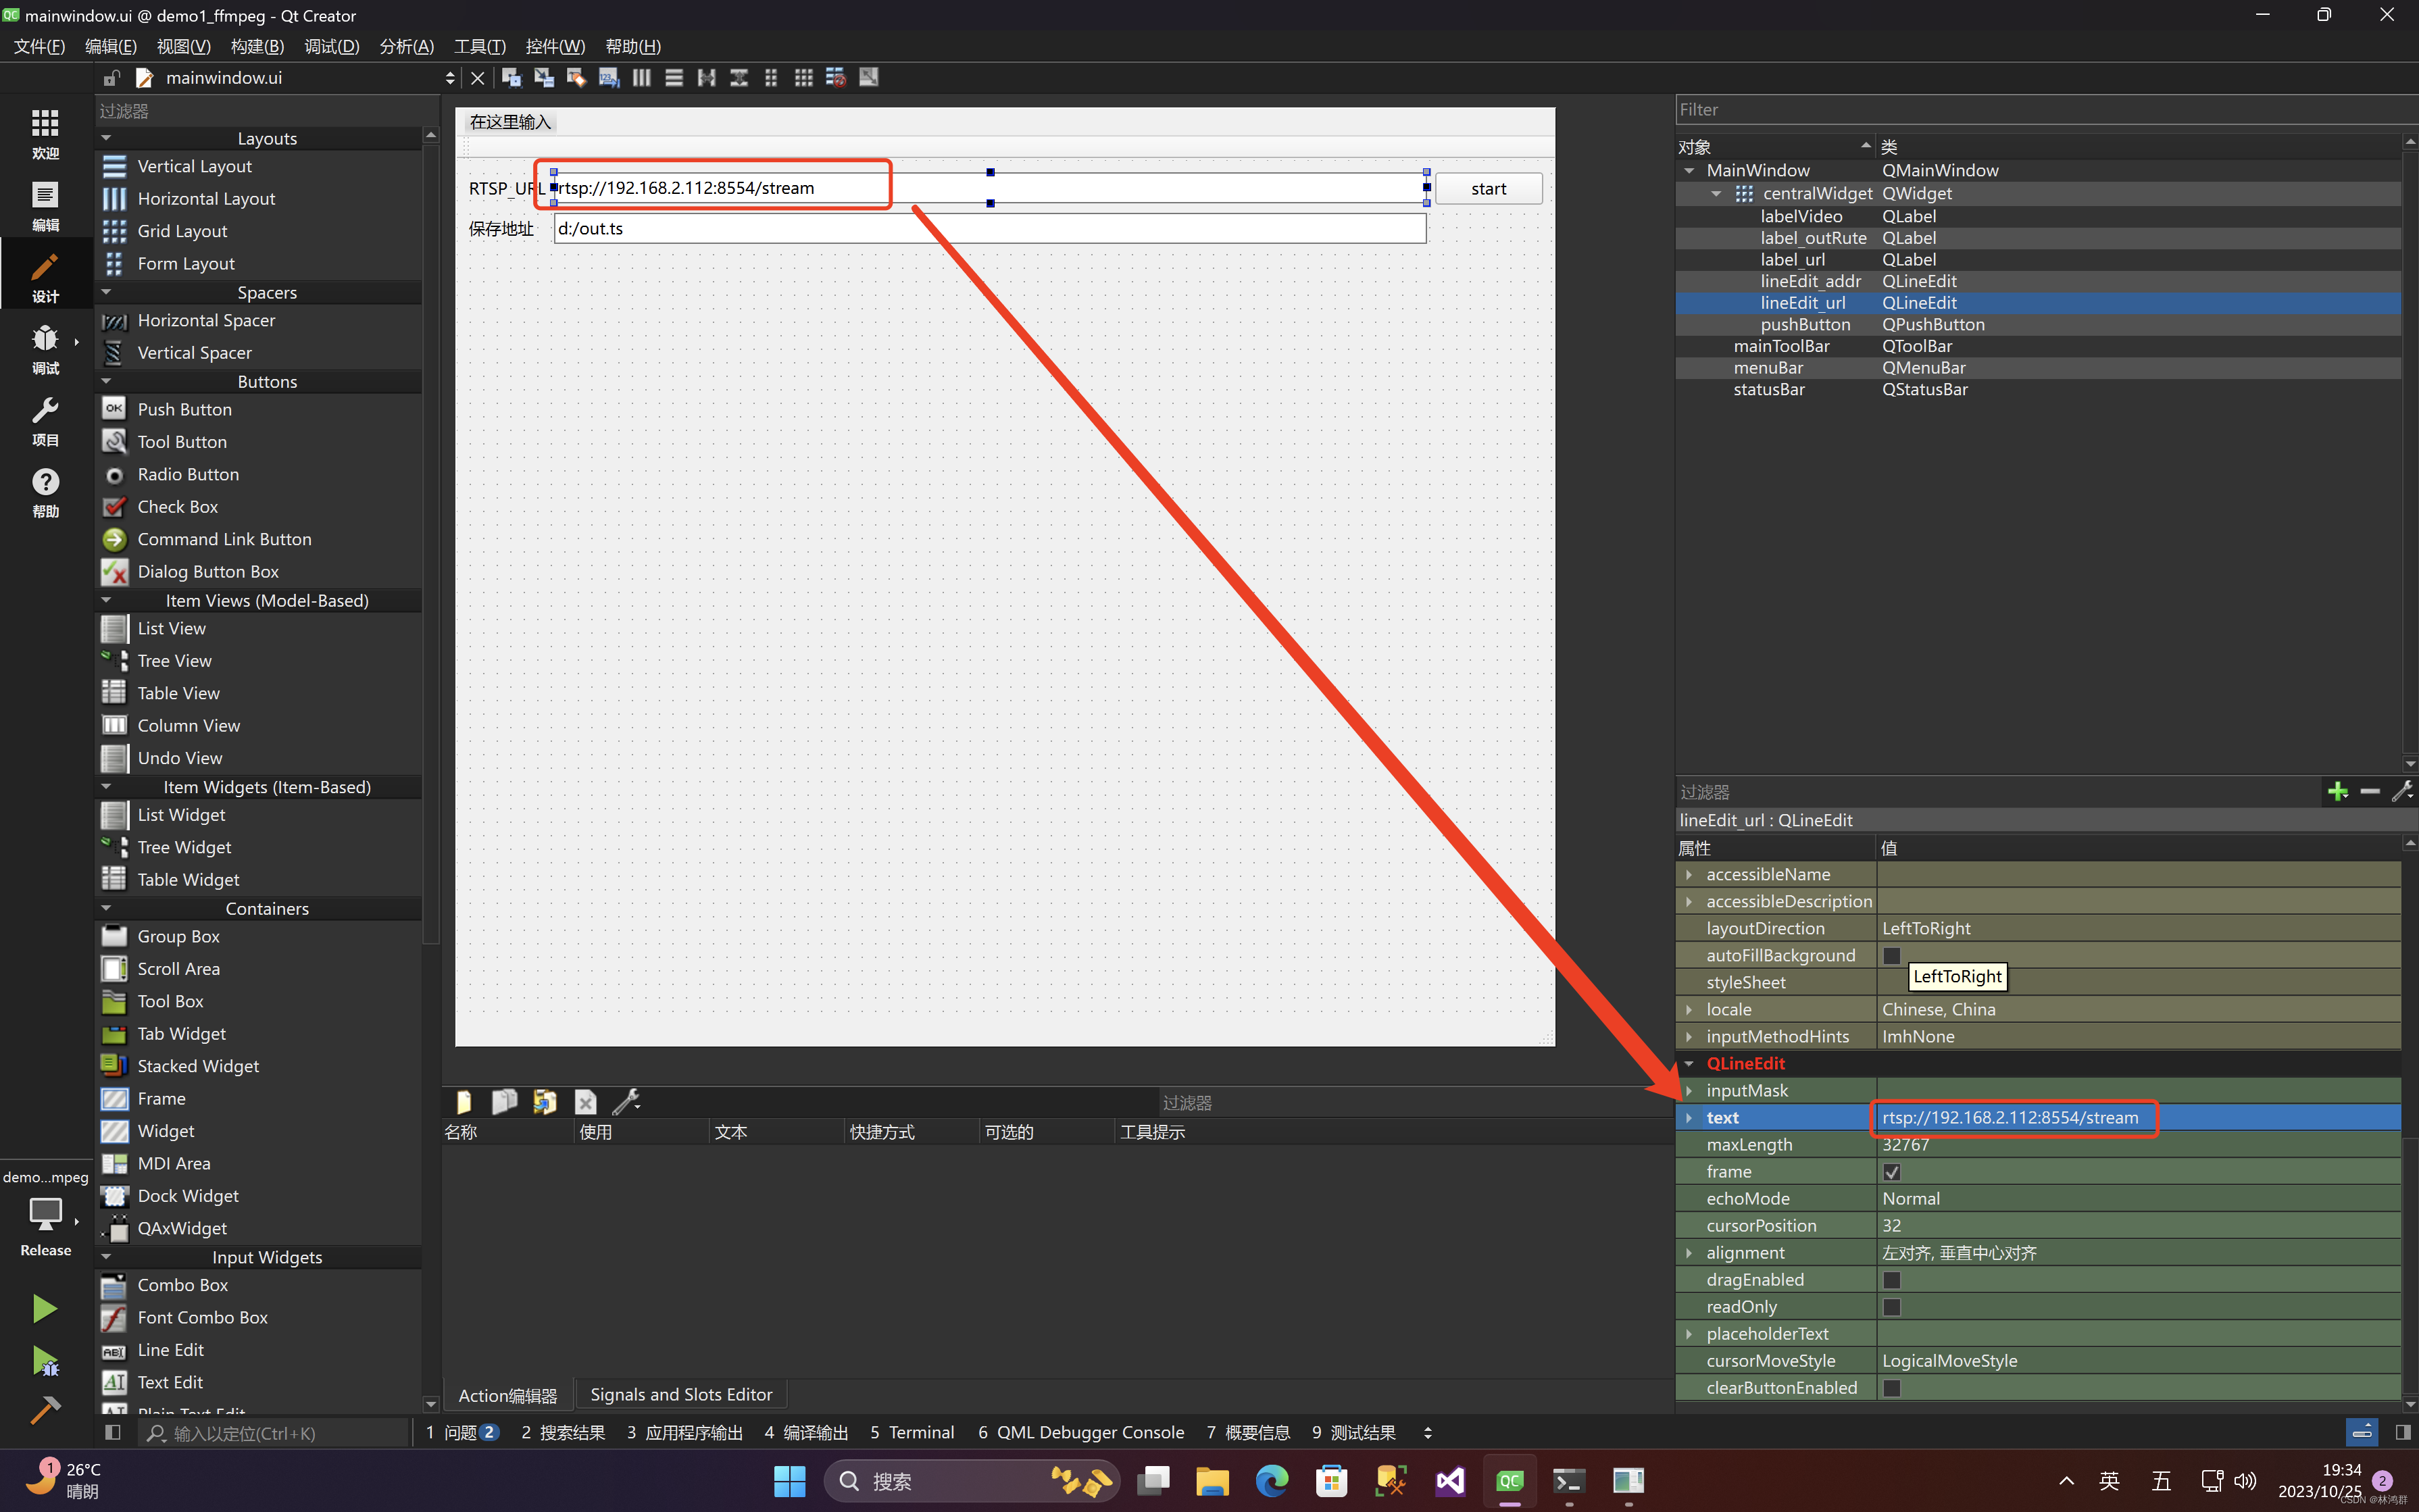
Task: Expand the alignment property
Action: [x=1689, y=1252]
